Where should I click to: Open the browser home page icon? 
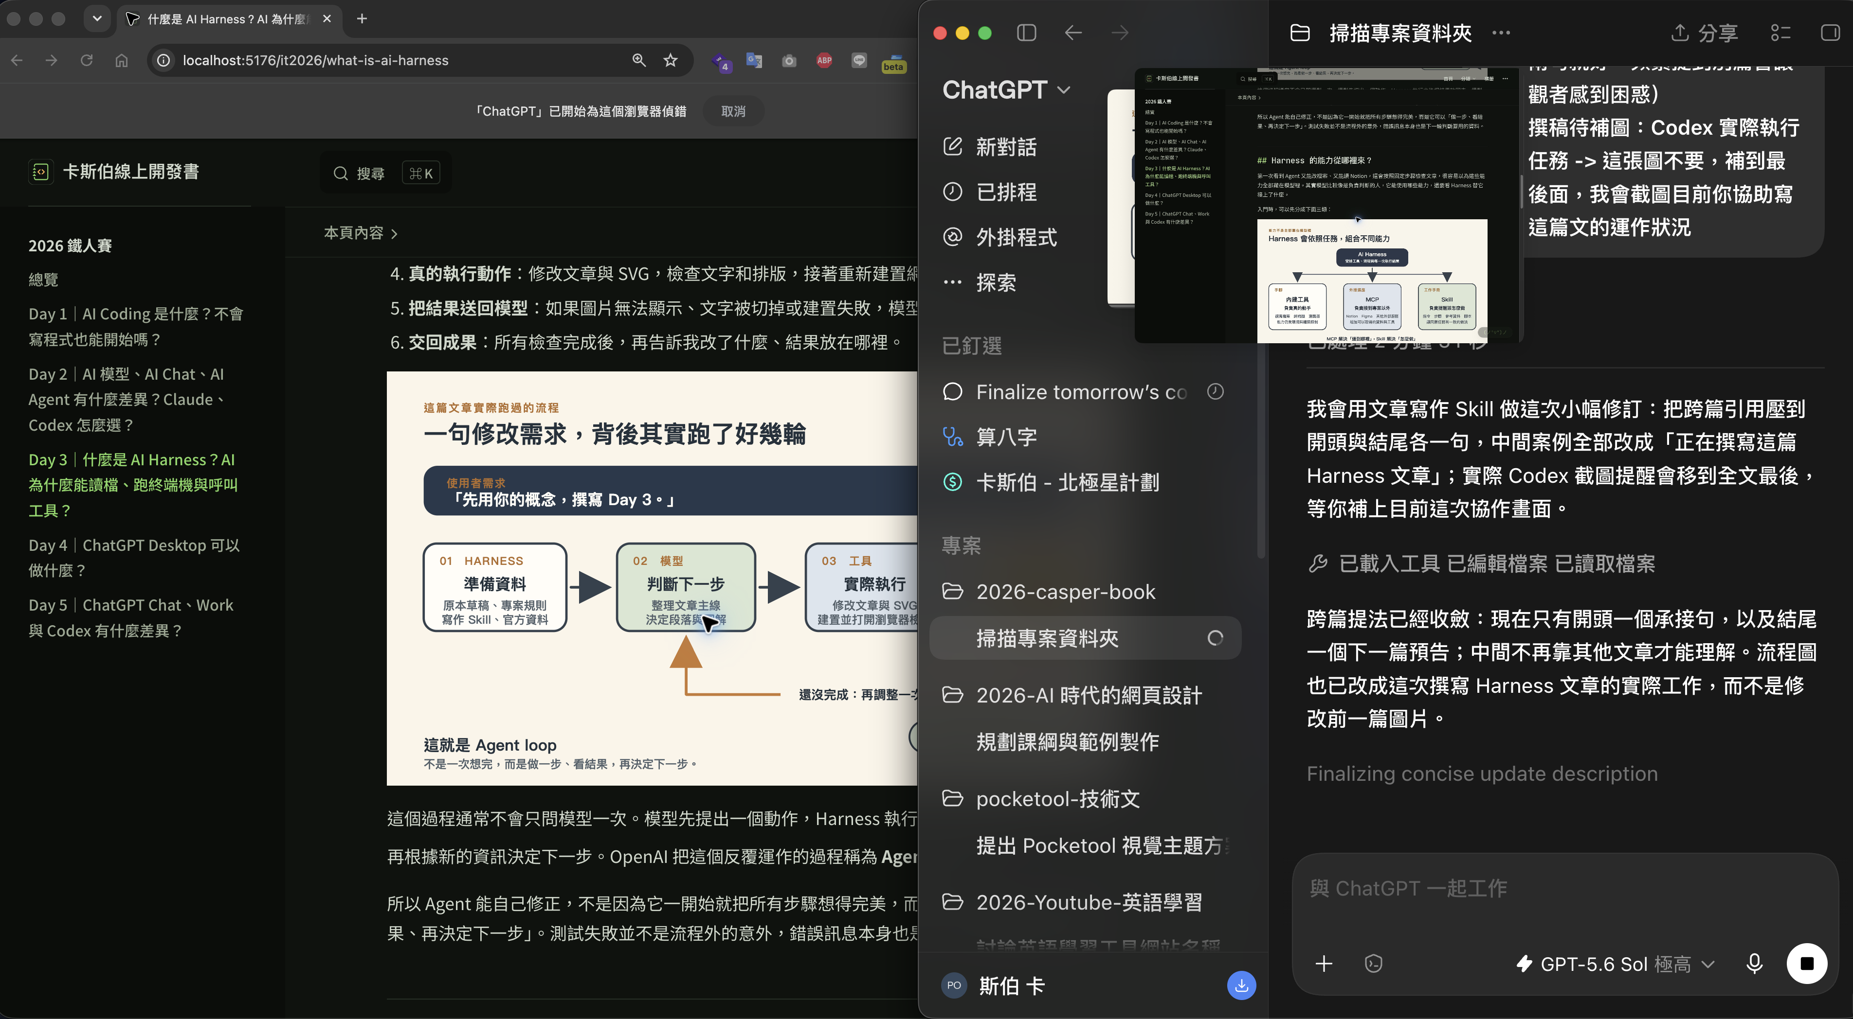(122, 60)
